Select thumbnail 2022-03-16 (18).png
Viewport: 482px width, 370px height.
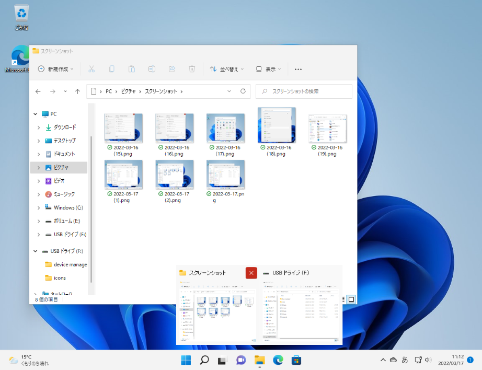point(277,125)
